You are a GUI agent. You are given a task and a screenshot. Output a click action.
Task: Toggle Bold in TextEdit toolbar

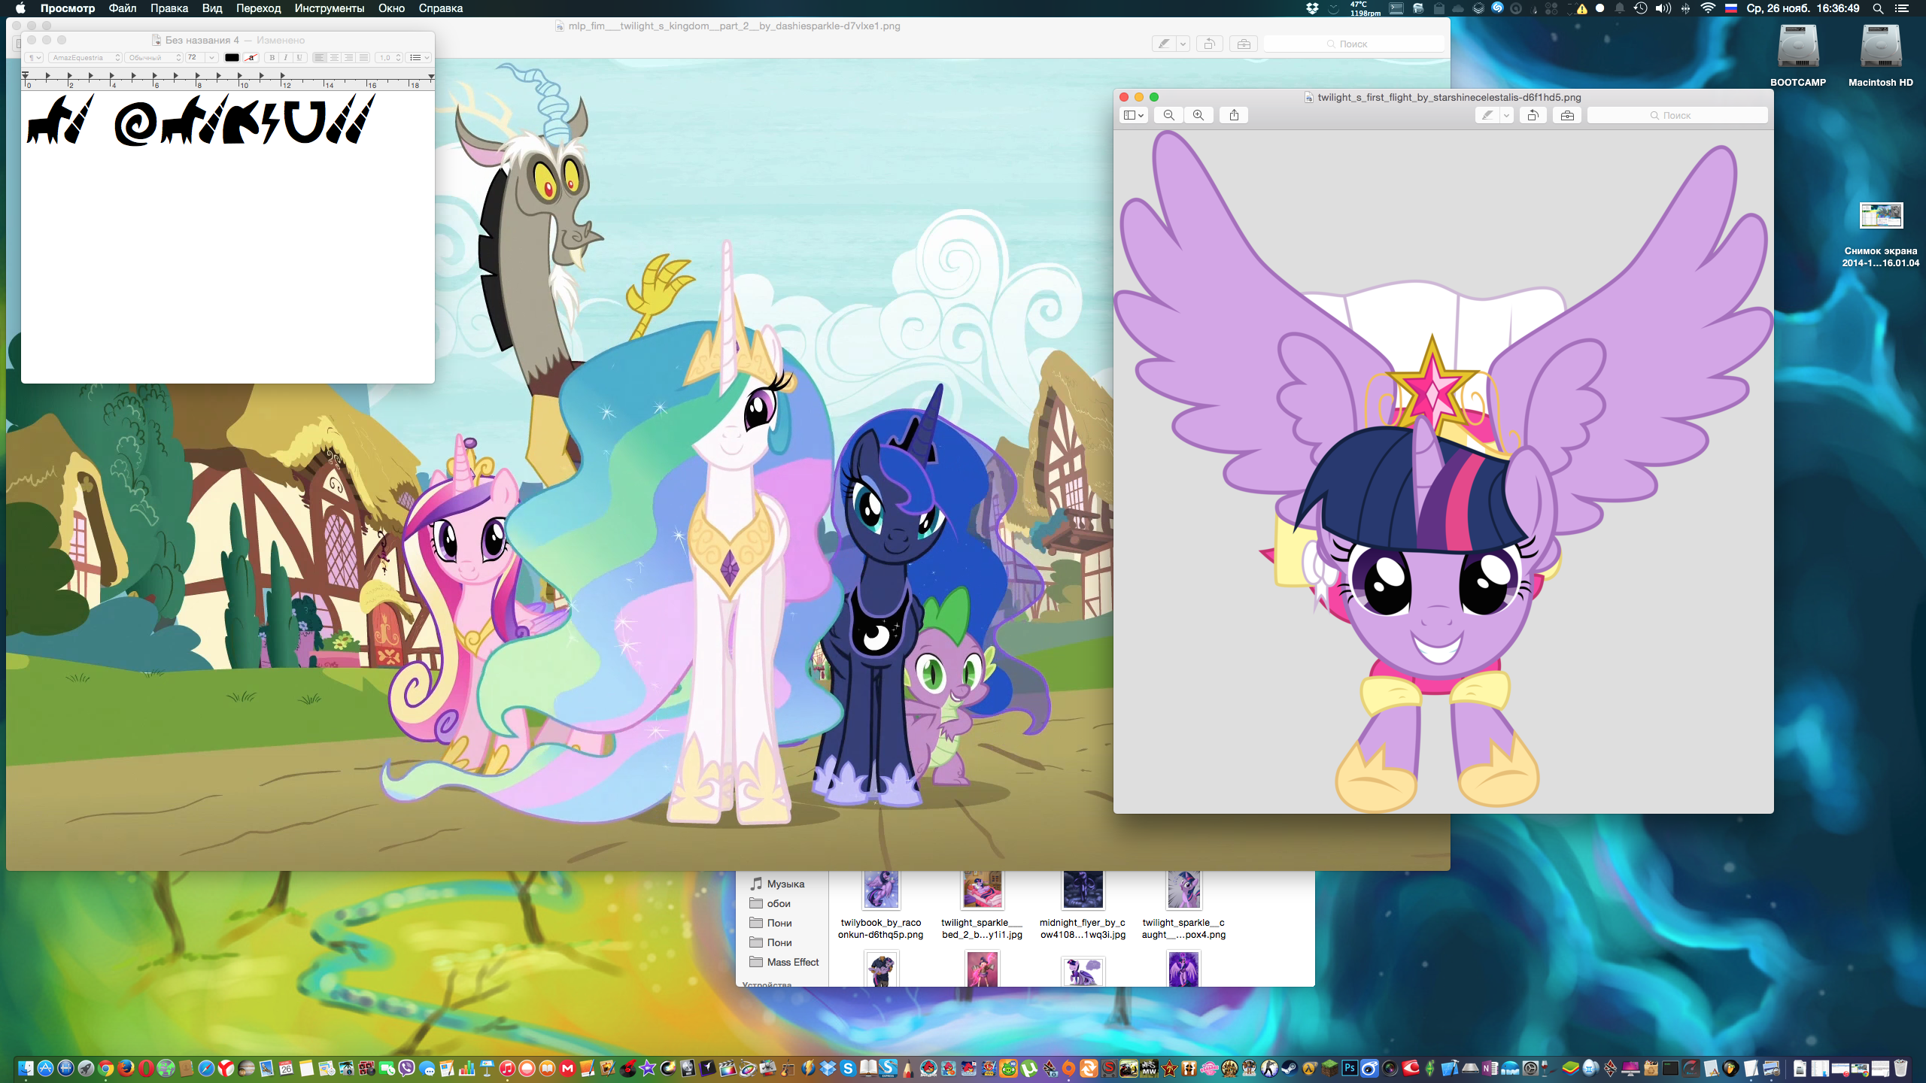pos(272,57)
